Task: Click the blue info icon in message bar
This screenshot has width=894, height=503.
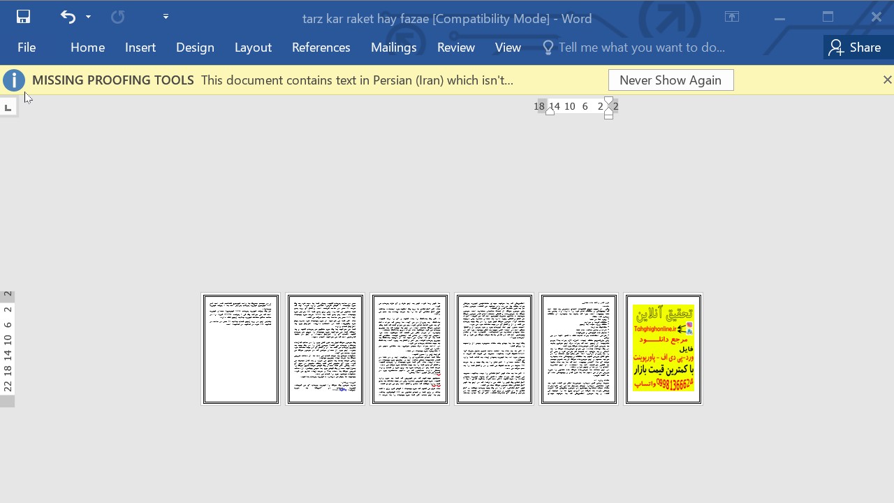Action: 14,80
